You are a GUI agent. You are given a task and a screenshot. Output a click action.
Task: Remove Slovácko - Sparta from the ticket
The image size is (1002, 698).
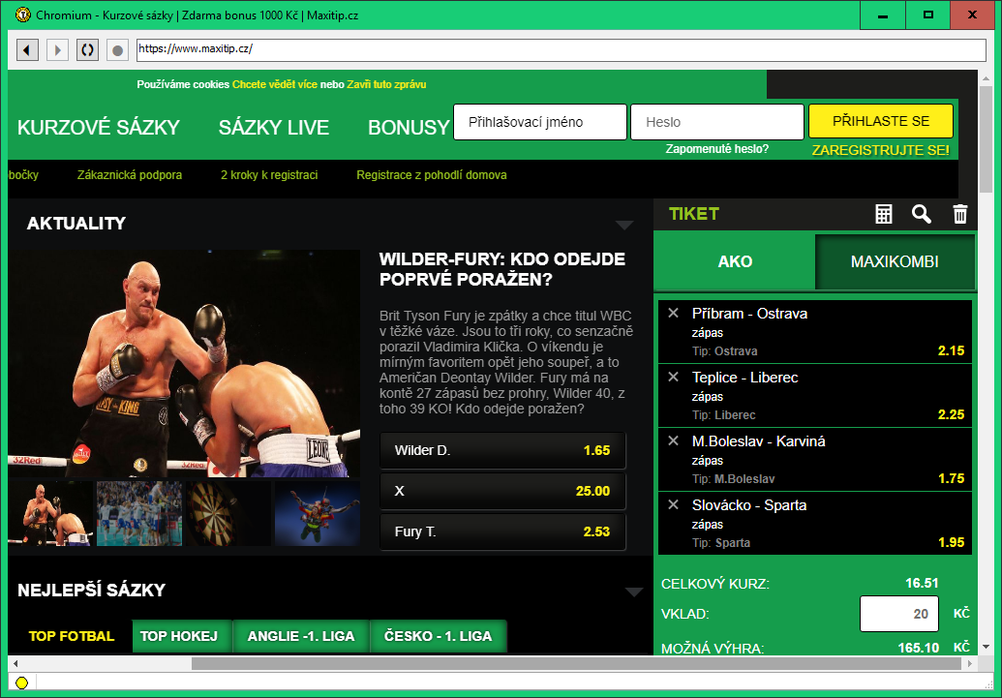pyautogui.click(x=673, y=505)
